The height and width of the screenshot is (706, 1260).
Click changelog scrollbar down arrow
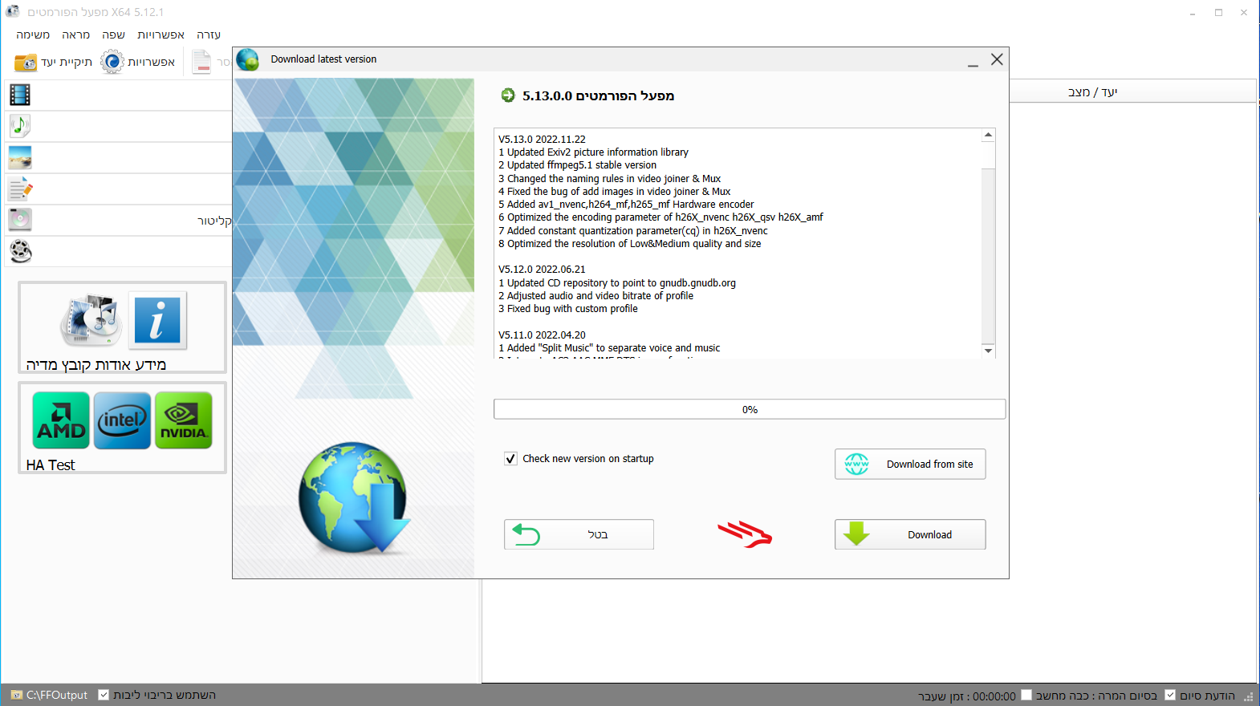988,351
